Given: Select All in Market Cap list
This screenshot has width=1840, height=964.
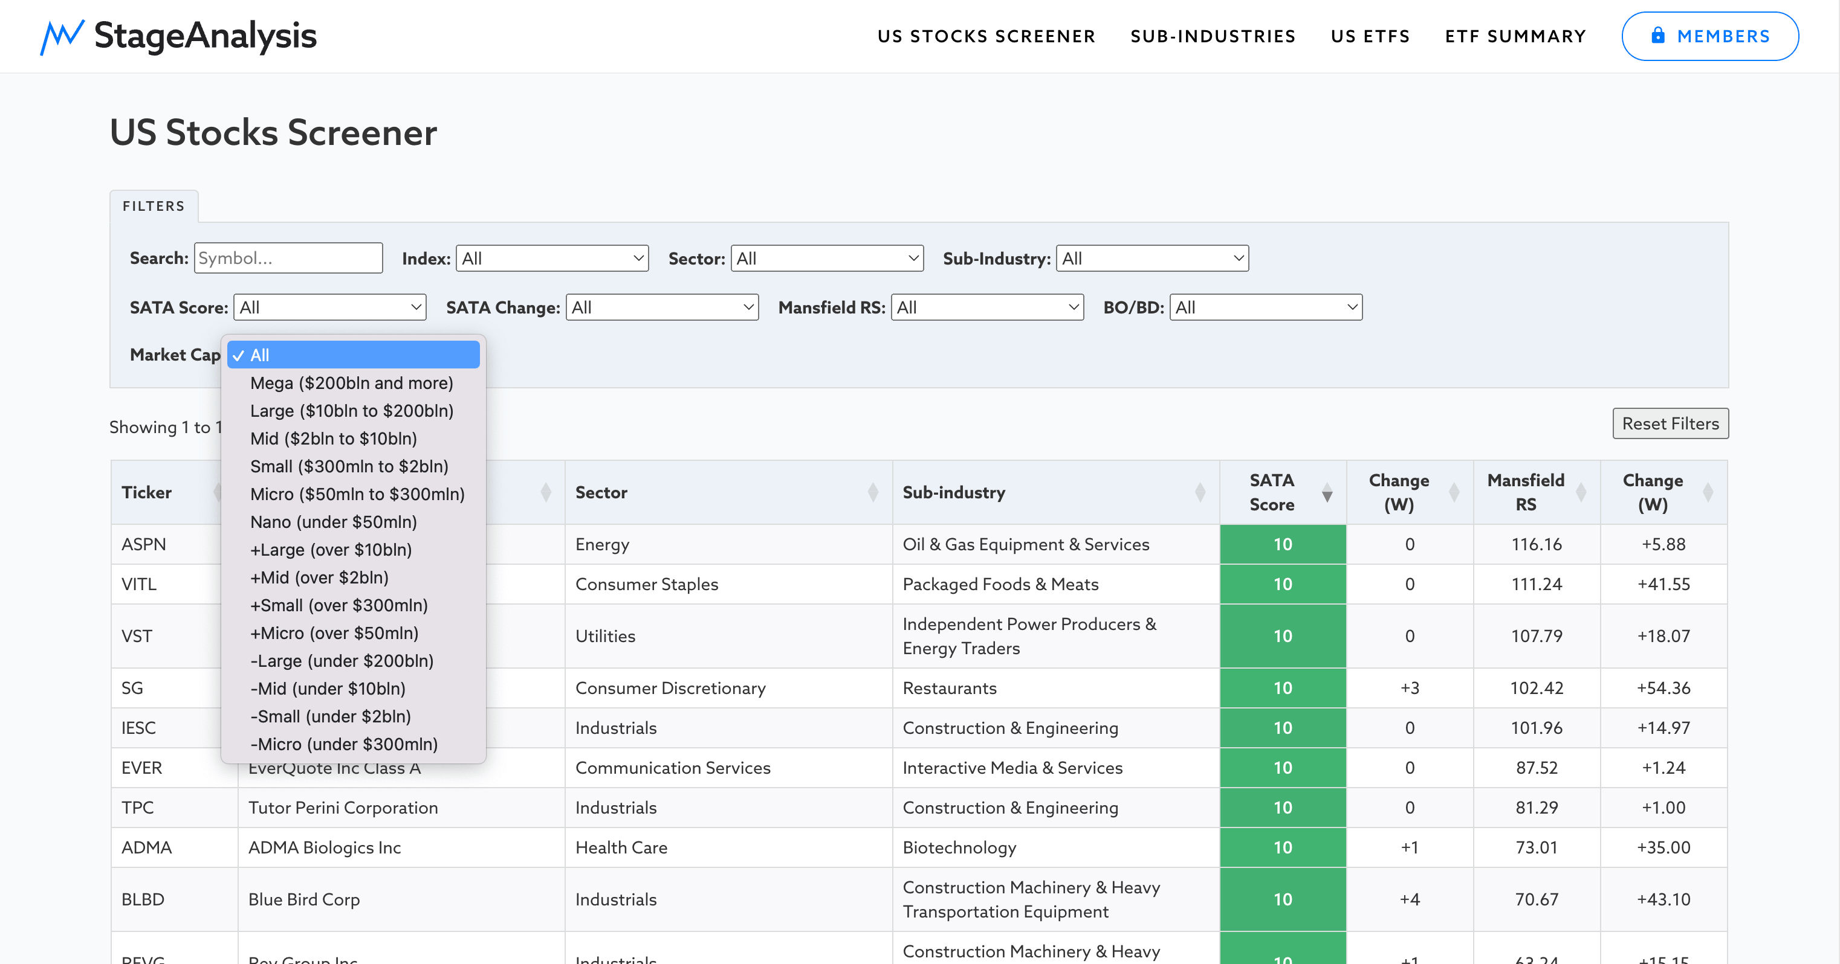Looking at the screenshot, I should coord(354,355).
